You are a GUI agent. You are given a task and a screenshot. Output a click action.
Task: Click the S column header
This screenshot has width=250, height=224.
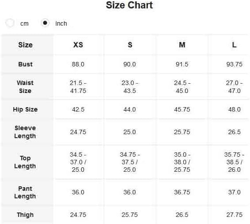pos(130,45)
